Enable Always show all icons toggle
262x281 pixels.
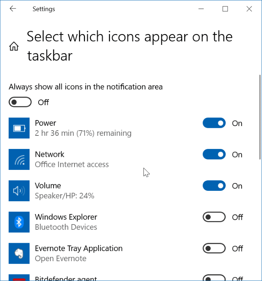20,102
